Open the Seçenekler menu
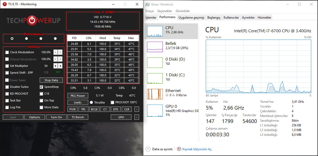 (x=165, y=11)
